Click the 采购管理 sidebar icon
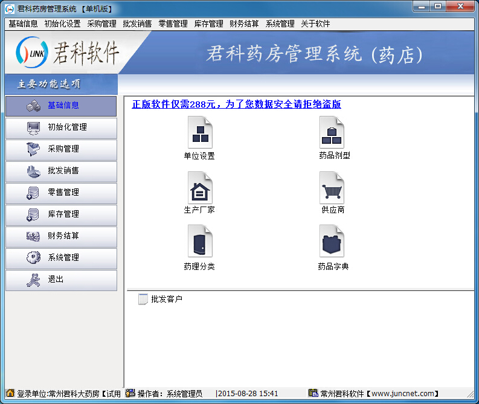 point(33,149)
